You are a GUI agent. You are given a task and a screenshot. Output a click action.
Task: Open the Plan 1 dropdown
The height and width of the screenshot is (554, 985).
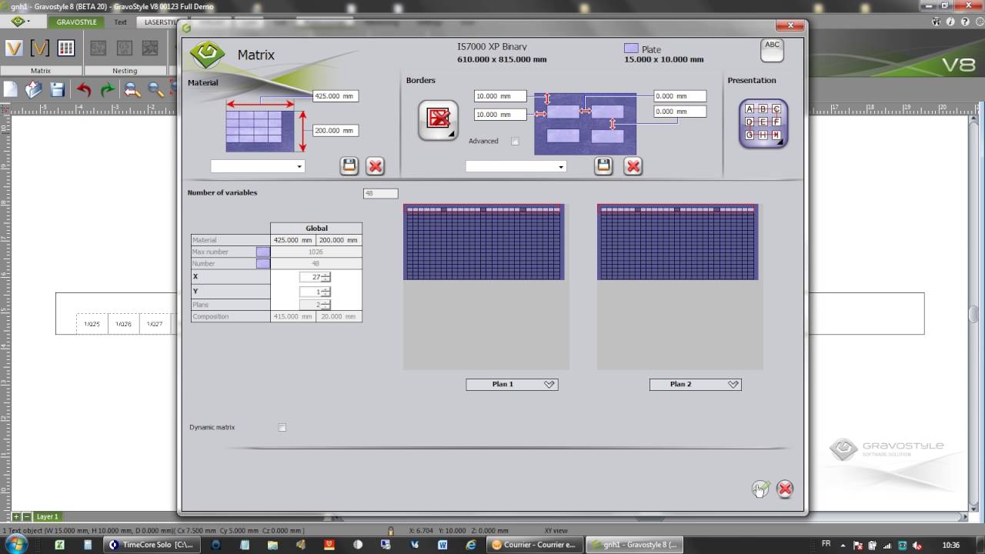point(512,384)
